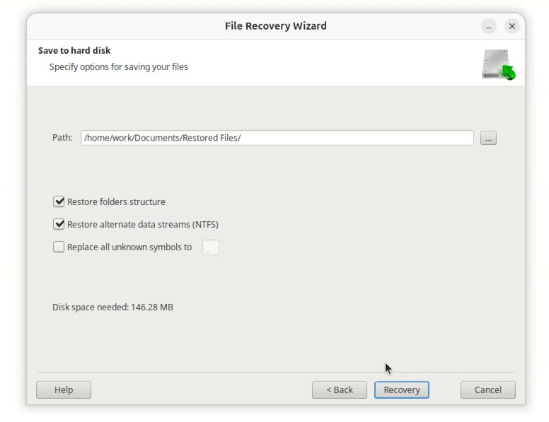Click the replacement symbol box
Viewport: 549px width, 422px height.
[x=211, y=247]
